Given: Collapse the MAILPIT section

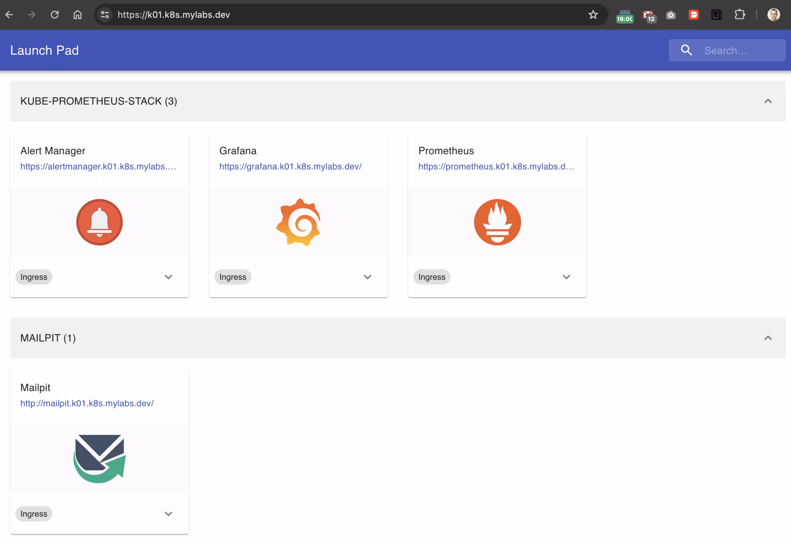Looking at the screenshot, I should (x=768, y=338).
